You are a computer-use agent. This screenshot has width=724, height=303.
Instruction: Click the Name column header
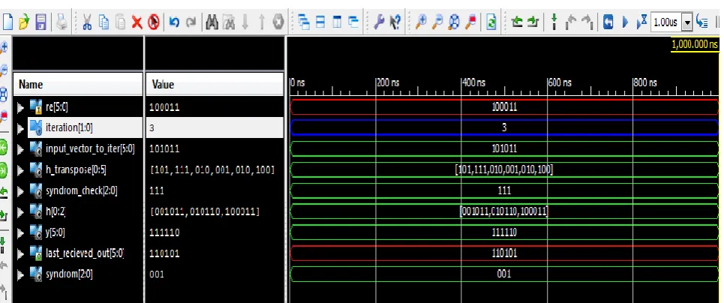[x=77, y=84]
